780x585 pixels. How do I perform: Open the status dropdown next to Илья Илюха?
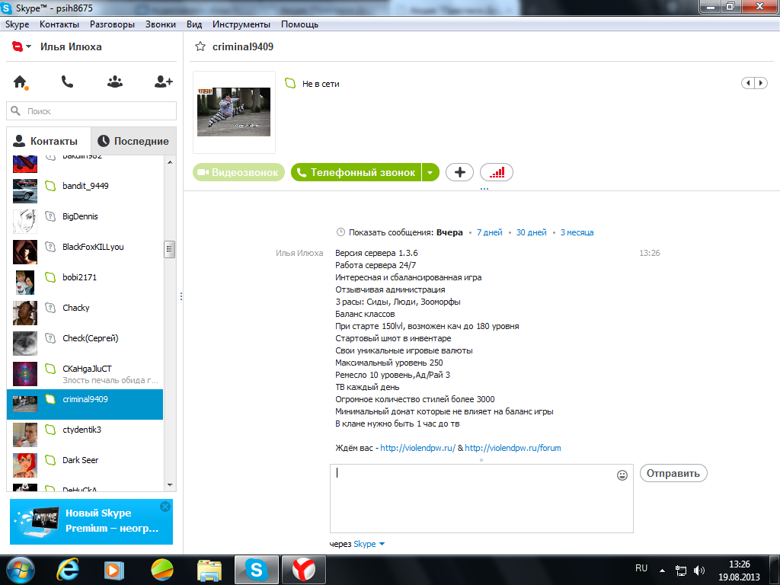point(28,46)
